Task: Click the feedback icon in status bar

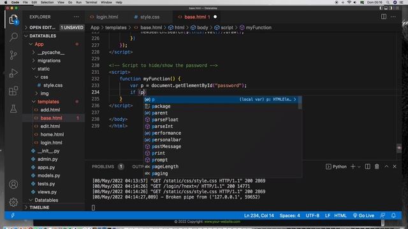Action: coord(382,216)
